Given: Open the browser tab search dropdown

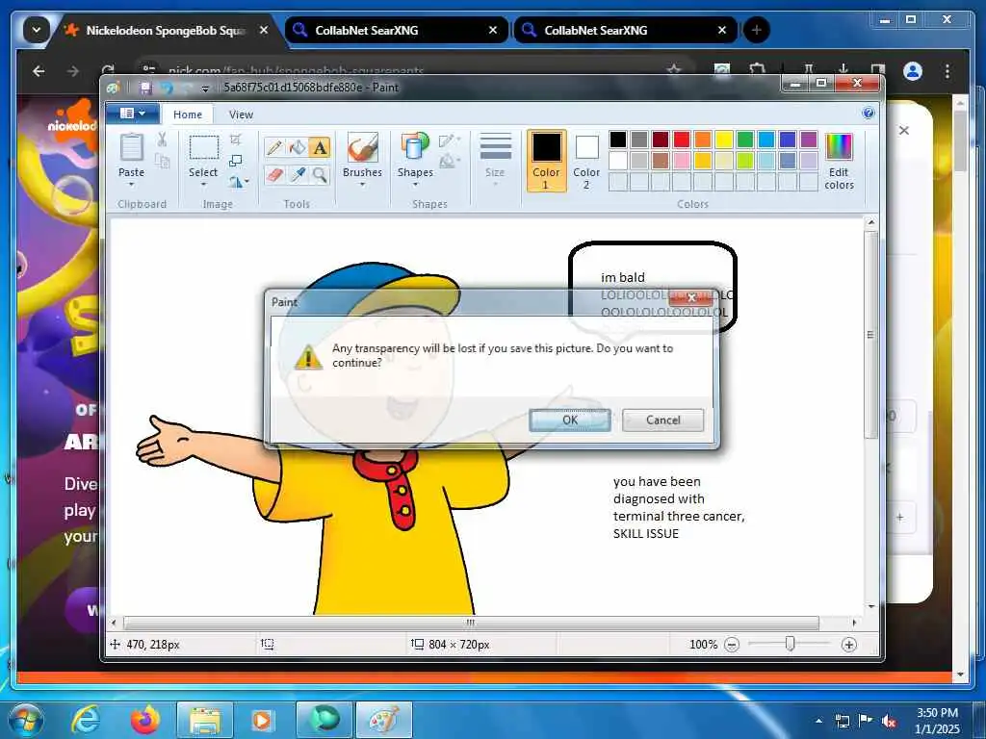Looking at the screenshot, I should [x=37, y=30].
